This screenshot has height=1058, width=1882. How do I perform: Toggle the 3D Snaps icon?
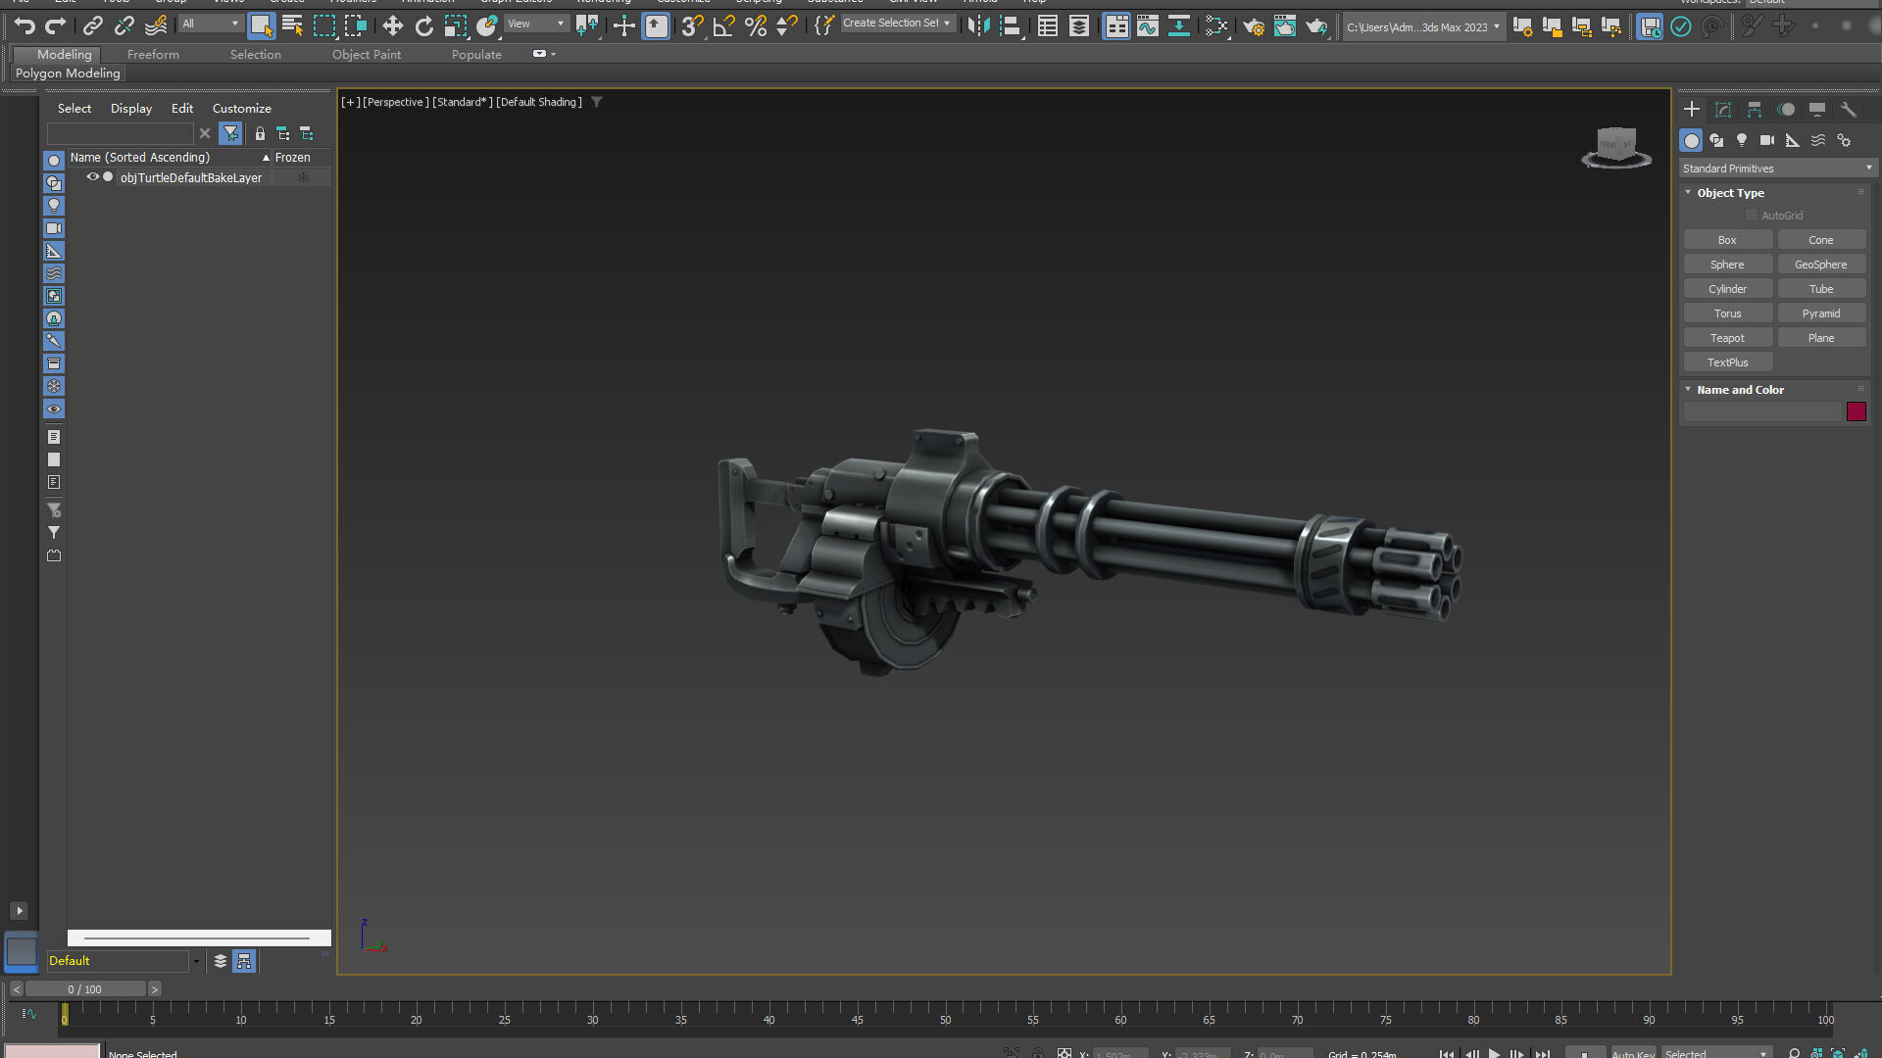pos(692,26)
